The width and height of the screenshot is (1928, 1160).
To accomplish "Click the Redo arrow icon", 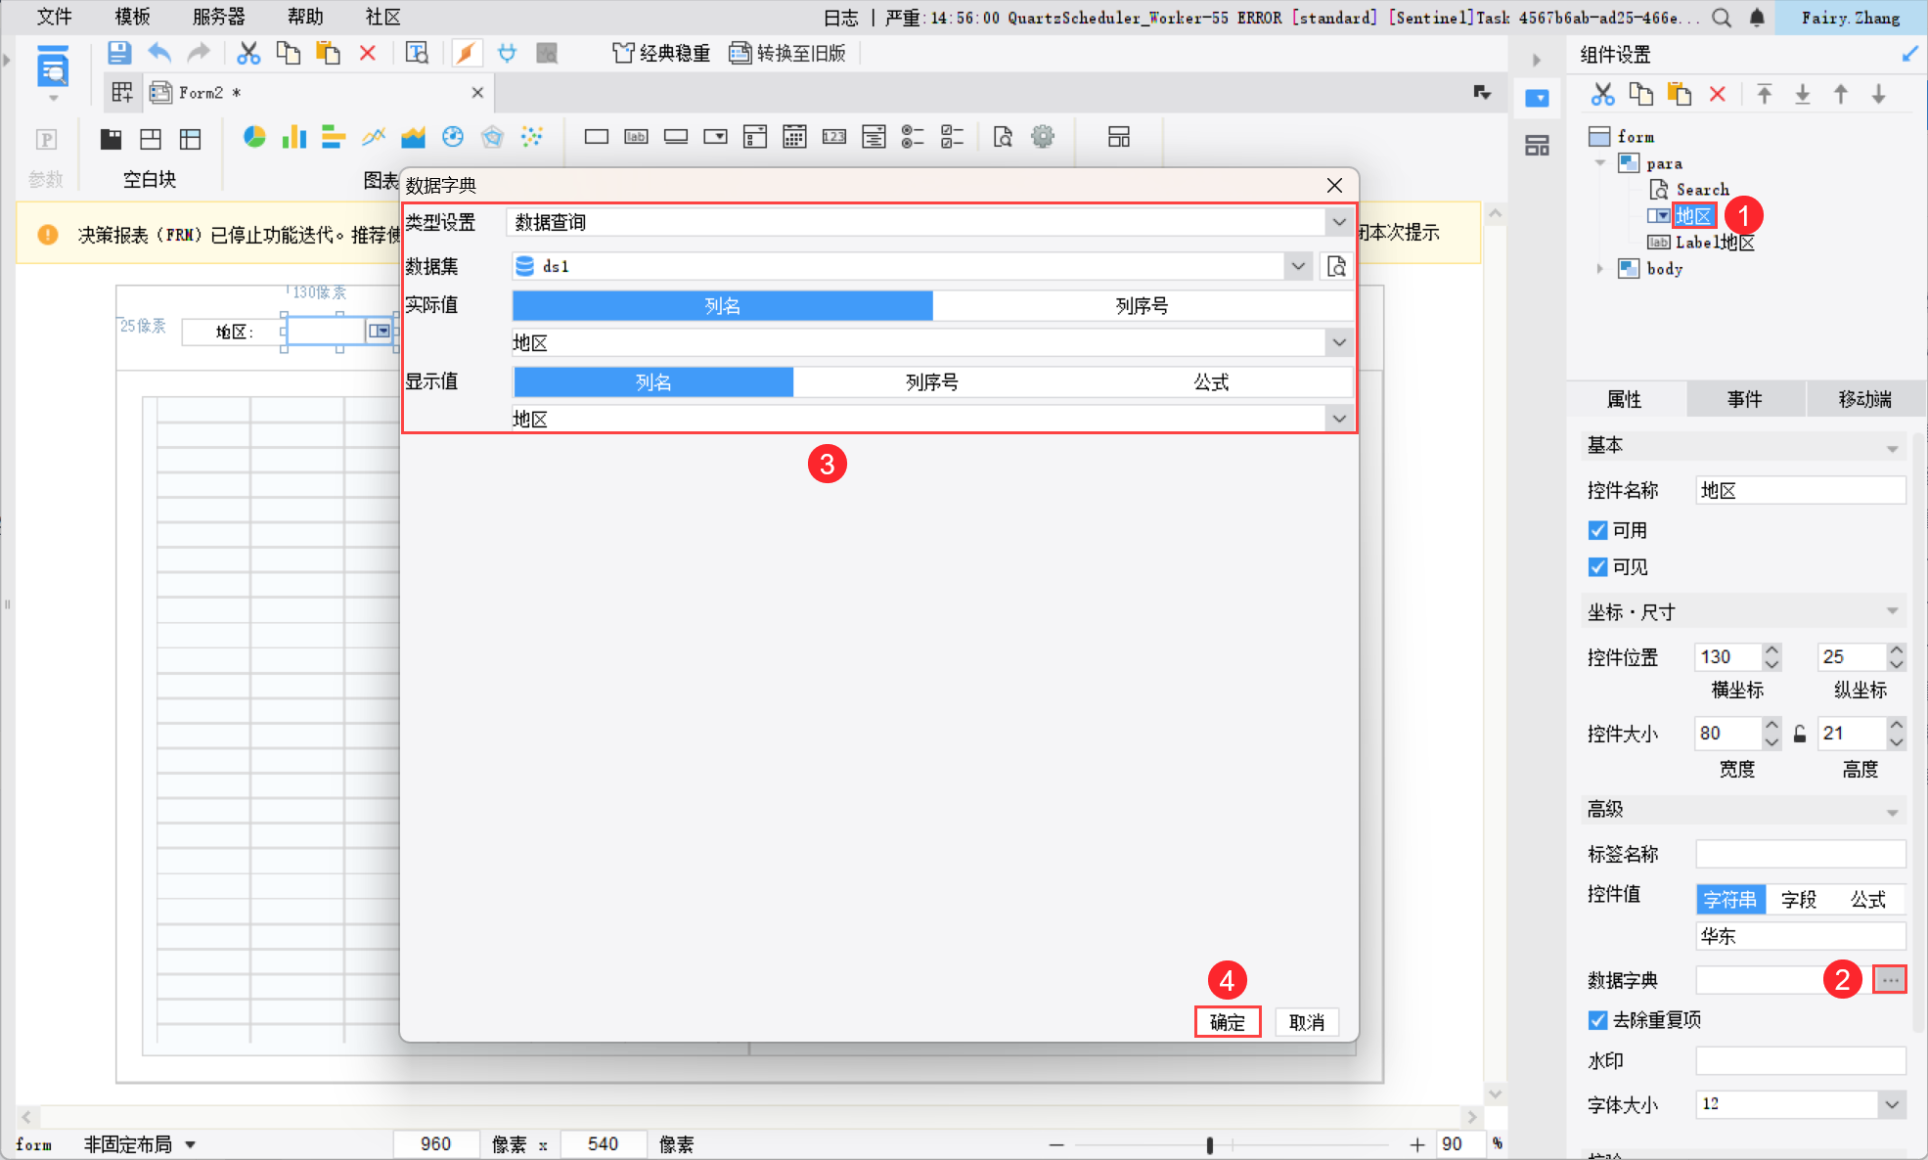I will (x=199, y=53).
